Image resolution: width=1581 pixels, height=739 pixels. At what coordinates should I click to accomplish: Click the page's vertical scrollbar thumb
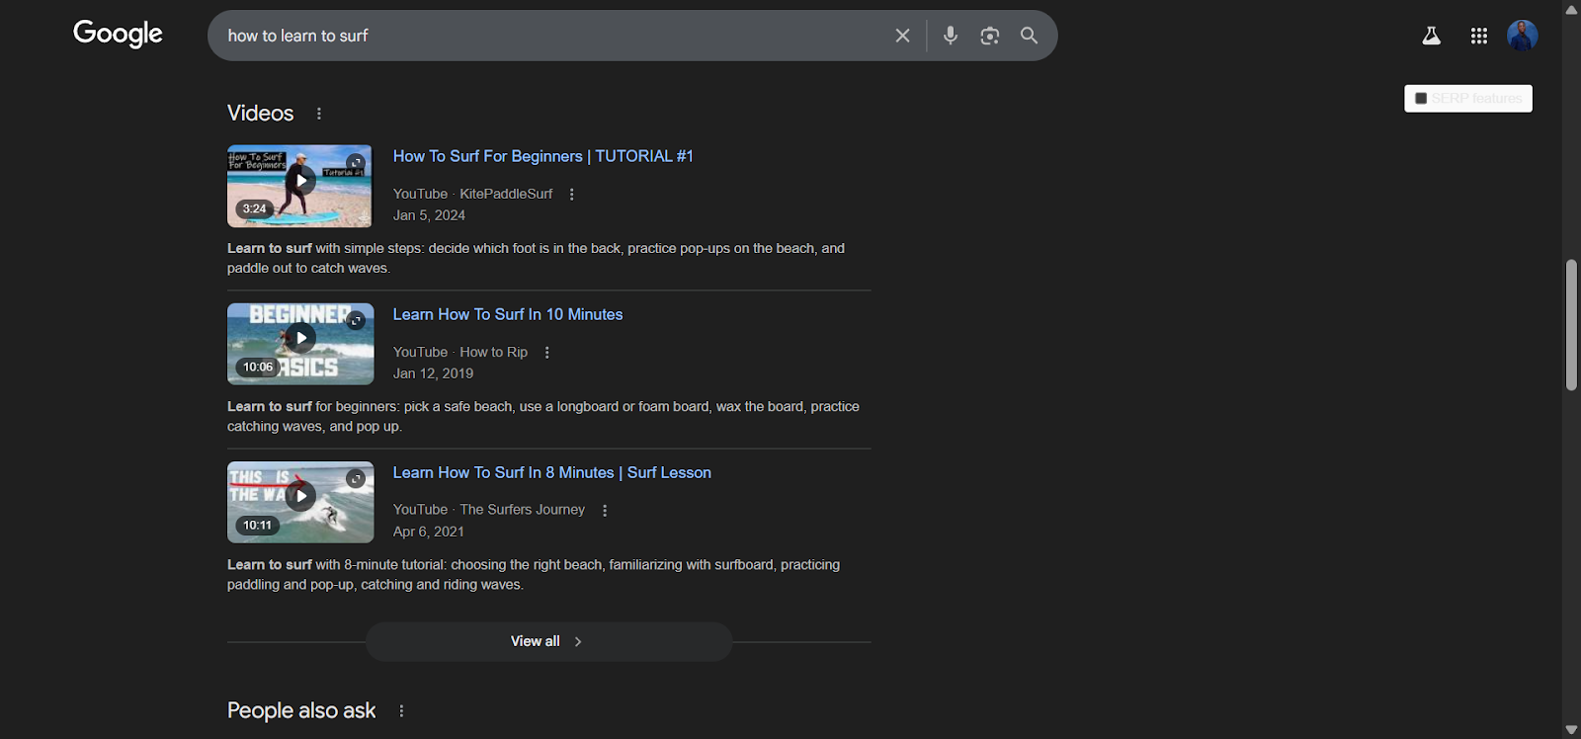click(x=1571, y=325)
